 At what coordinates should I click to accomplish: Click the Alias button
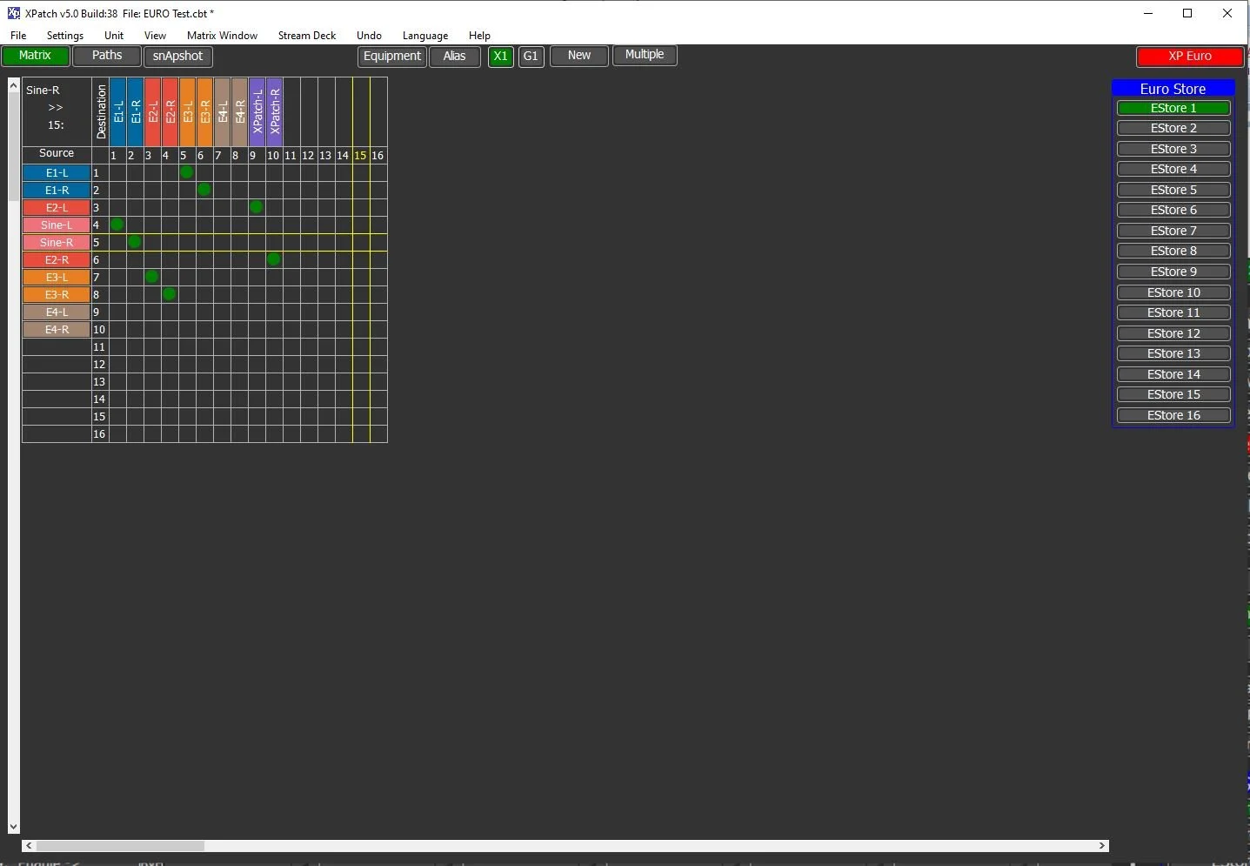(x=455, y=57)
